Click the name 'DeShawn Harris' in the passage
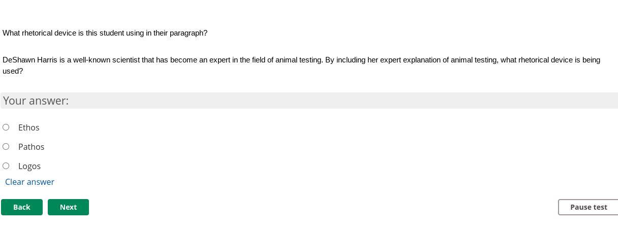Screen dimensions: 618x228 [30, 60]
